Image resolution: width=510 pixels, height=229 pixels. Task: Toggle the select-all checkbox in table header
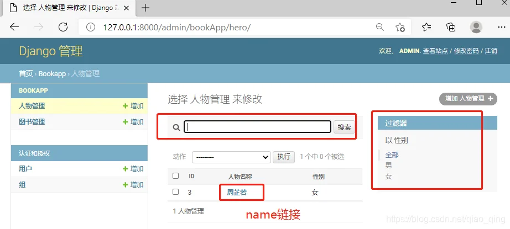[176, 176]
